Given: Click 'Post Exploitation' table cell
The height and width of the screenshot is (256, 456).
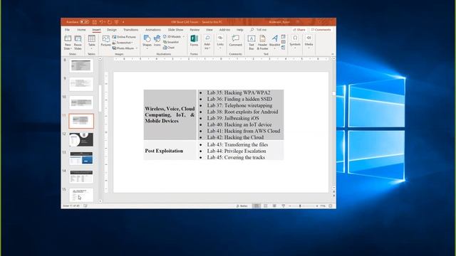Looking at the screenshot, I should click(170, 151).
